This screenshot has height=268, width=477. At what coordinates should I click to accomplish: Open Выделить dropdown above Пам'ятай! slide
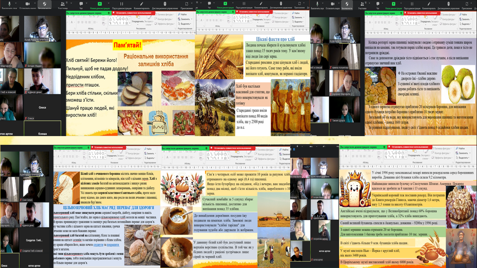(185, 24)
